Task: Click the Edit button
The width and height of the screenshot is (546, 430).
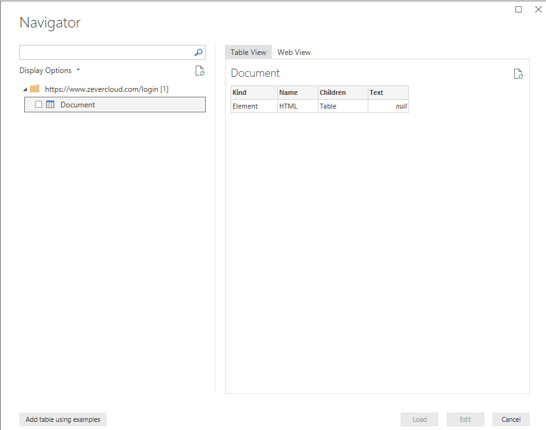Action: [x=465, y=419]
